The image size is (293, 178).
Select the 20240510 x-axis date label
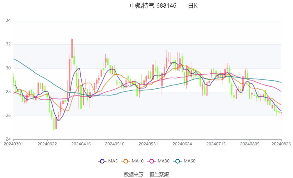[115, 144]
